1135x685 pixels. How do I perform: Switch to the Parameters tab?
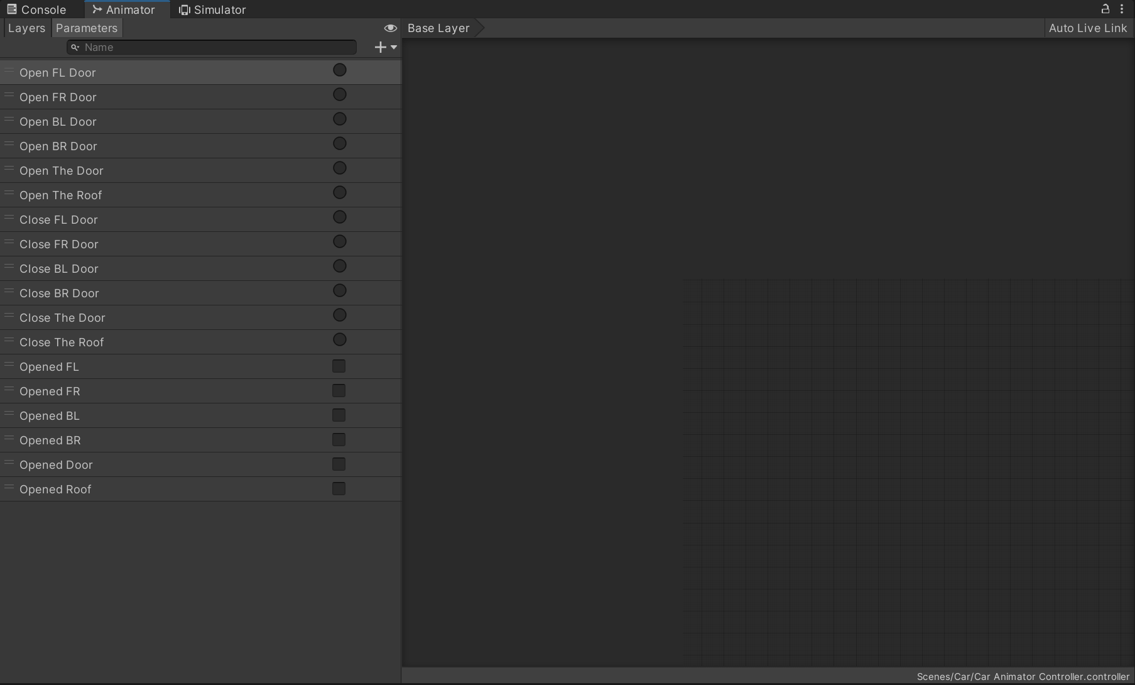coord(86,28)
